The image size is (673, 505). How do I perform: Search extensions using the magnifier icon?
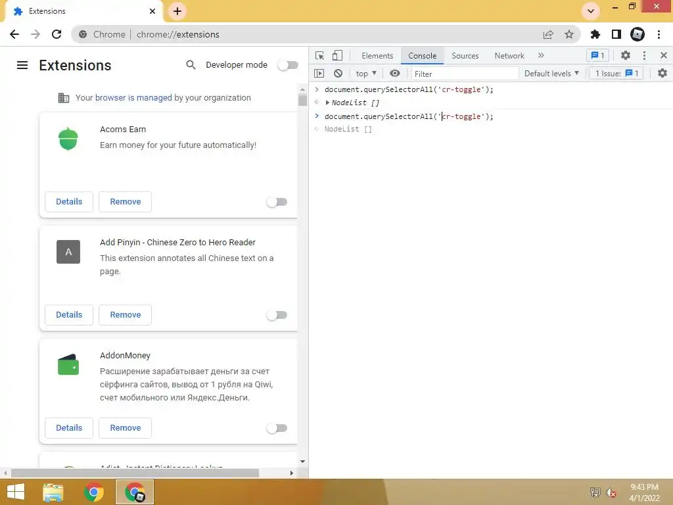(191, 65)
